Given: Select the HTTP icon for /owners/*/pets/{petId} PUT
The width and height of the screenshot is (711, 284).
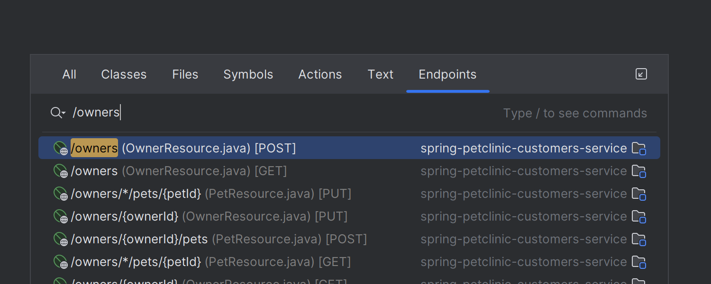Looking at the screenshot, I should [60, 193].
